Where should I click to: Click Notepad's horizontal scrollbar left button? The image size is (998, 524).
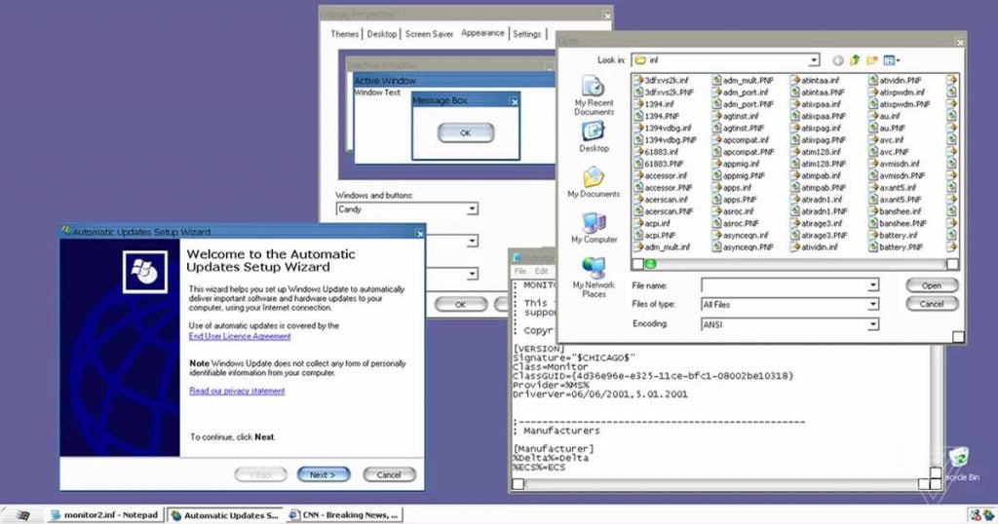518,484
